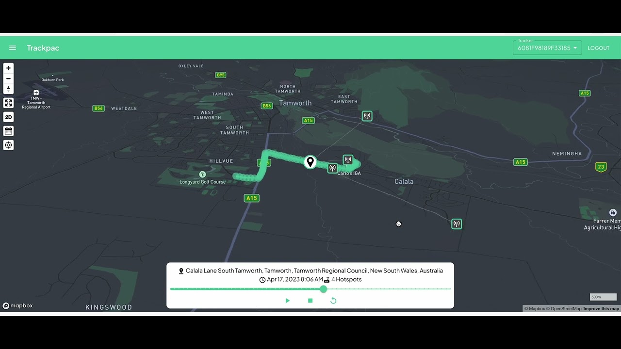
Task: Click the 4 Hotspots label
Action: click(346, 280)
